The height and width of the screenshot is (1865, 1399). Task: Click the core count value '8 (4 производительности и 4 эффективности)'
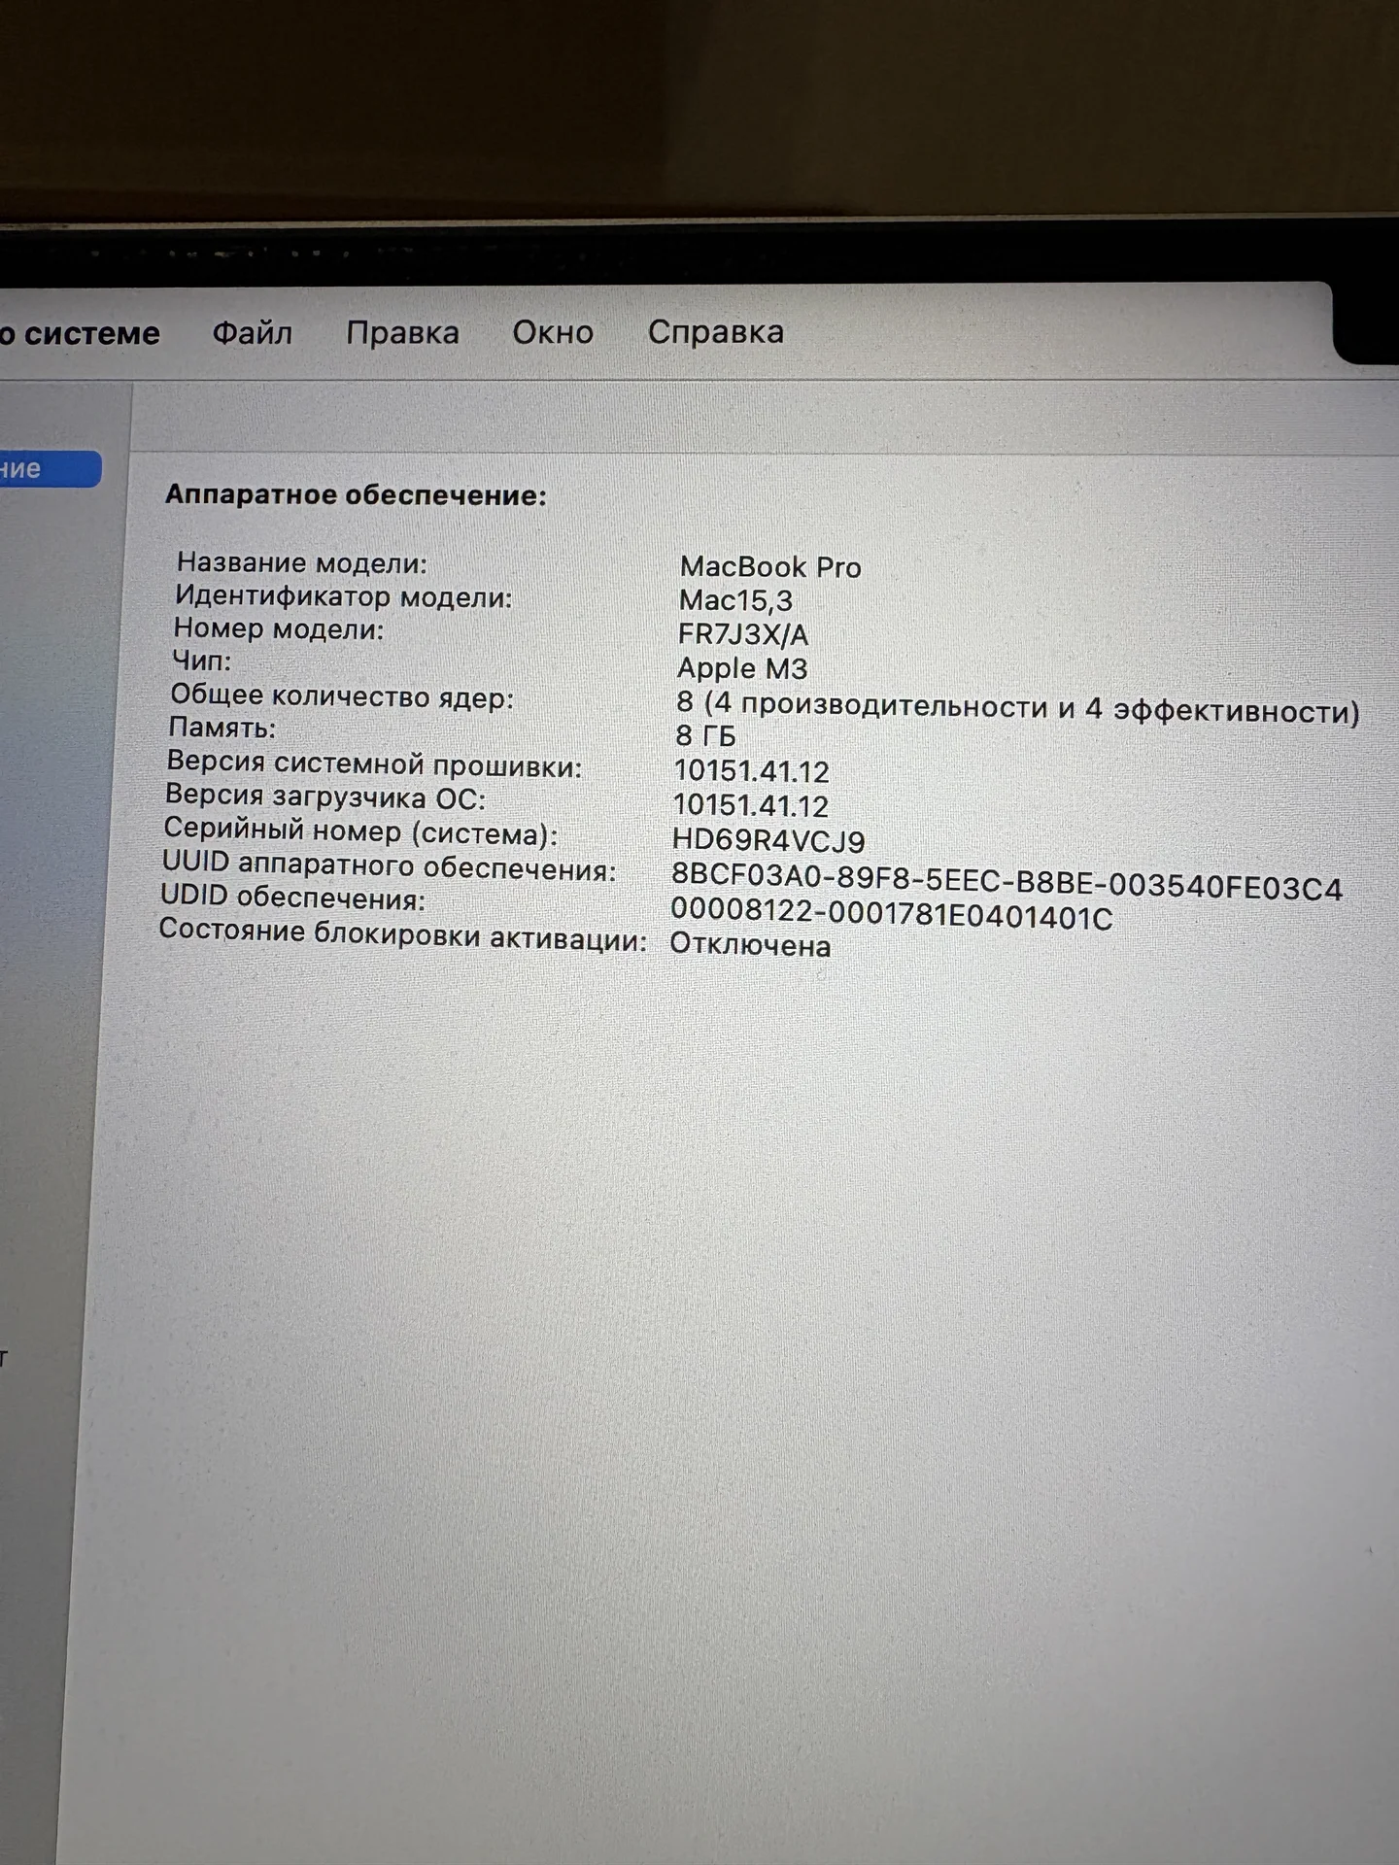tap(1018, 708)
